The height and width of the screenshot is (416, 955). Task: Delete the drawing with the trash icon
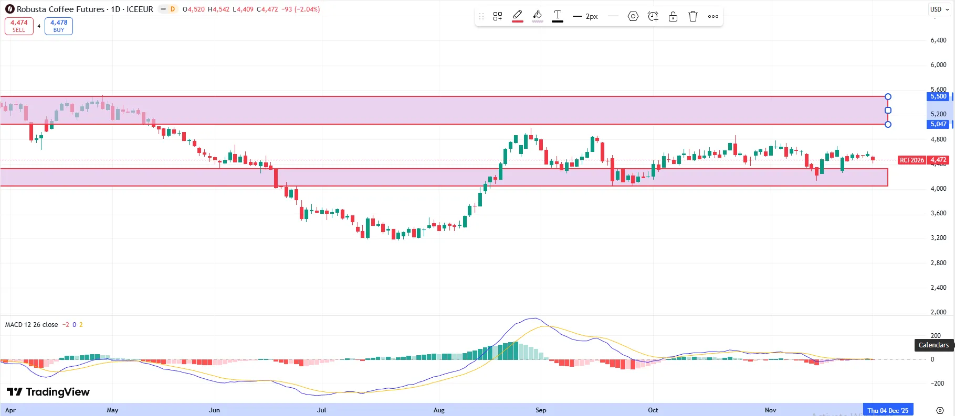[x=693, y=16]
